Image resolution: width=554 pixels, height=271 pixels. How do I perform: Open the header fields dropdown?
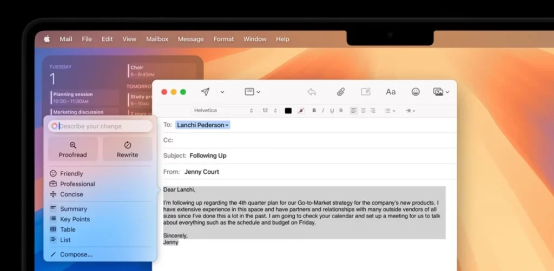point(252,92)
